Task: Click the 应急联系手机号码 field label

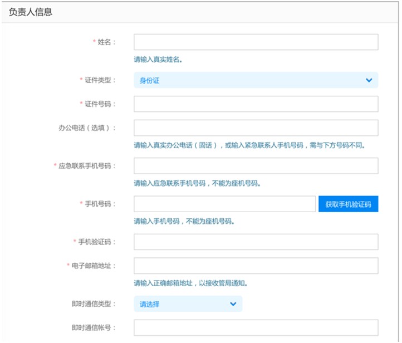Action: [x=87, y=166]
